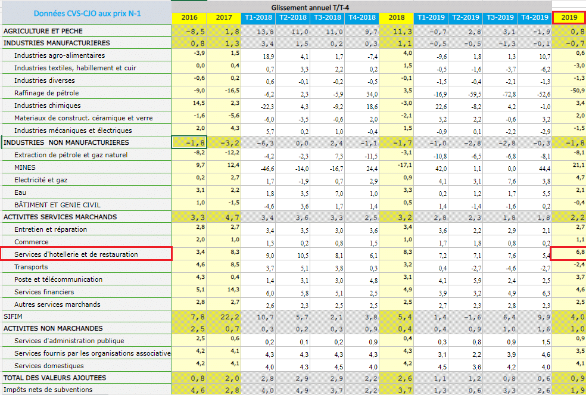Screen dimensions: 586x395
Task: Click the T1-2018 column header
Action: pos(259,18)
